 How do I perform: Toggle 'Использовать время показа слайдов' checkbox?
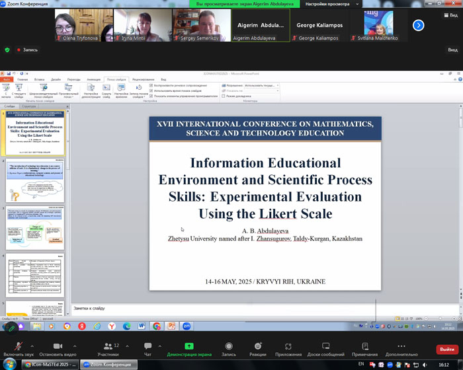[151, 91]
